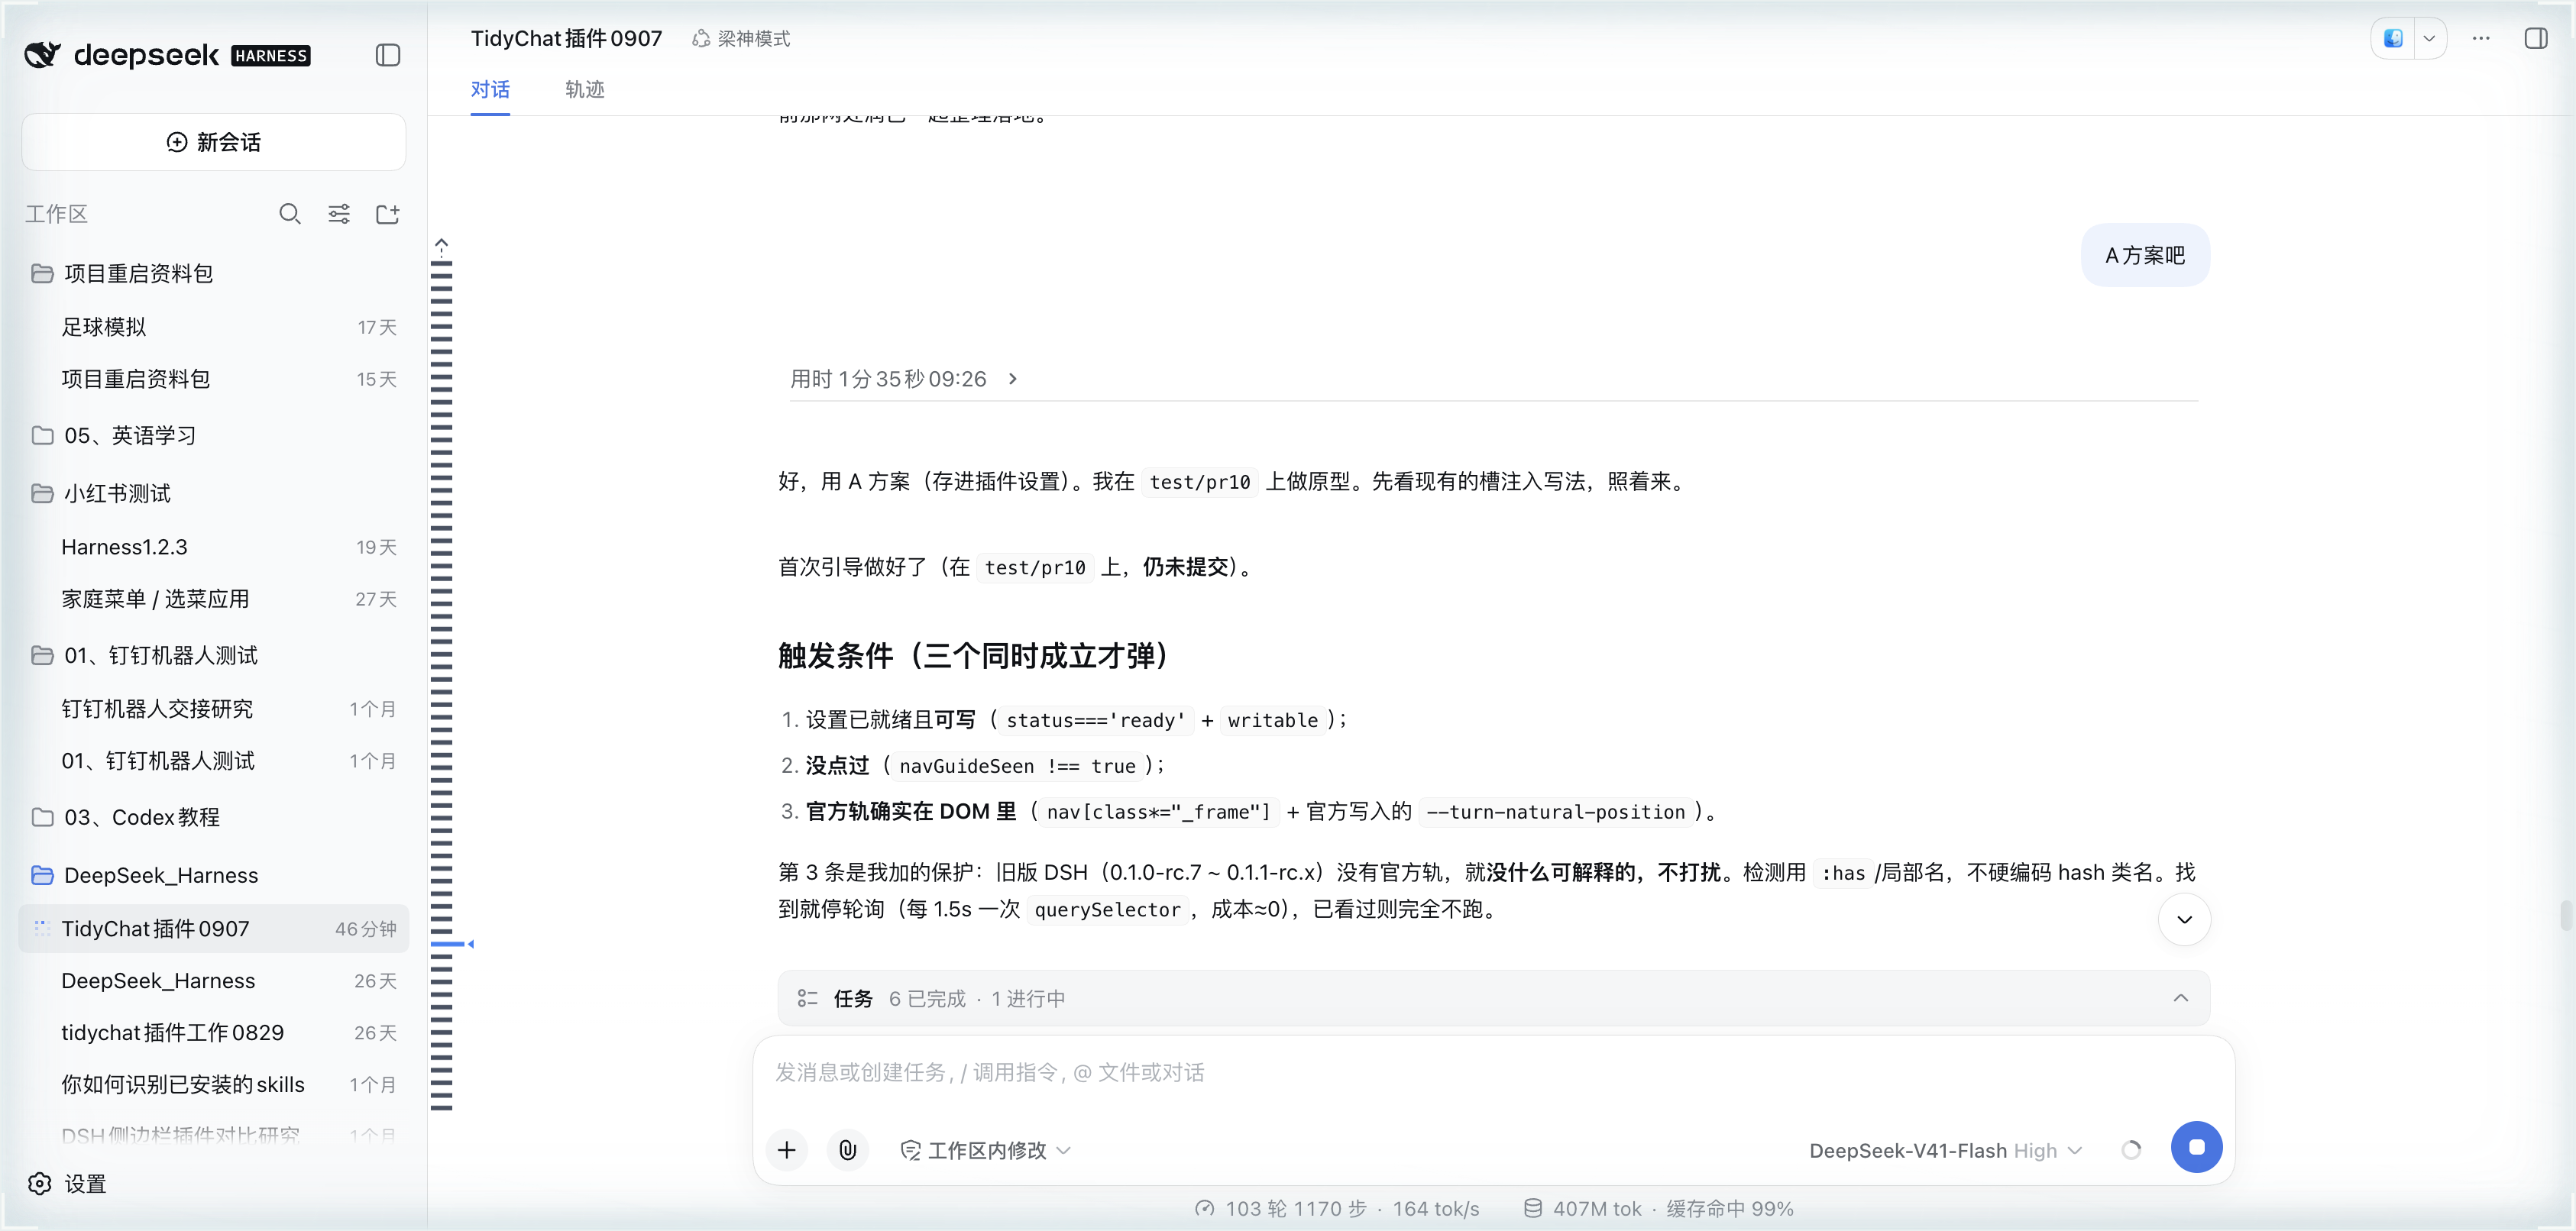Open the Finder app icon button
The image size is (2576, 1231).
(x=2393, y=39)
